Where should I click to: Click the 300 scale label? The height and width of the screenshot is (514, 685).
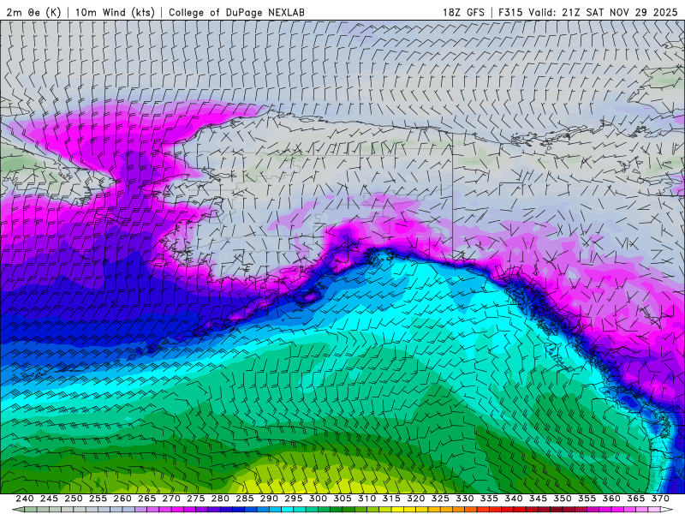pyautogui.click(x=318, y=499)
